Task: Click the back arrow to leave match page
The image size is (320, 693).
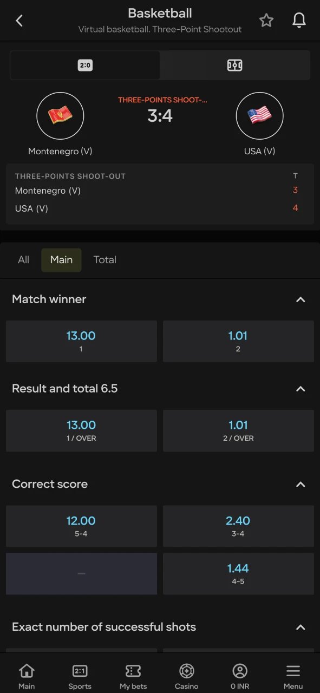Action: pyautogui.click(x=19, y=20)
